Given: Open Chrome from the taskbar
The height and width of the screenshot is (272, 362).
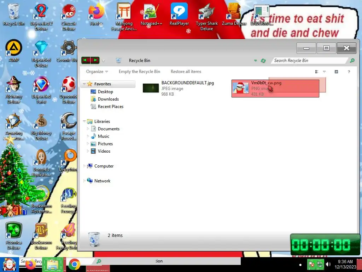Looking at the screenshot, I should (74, 264).
